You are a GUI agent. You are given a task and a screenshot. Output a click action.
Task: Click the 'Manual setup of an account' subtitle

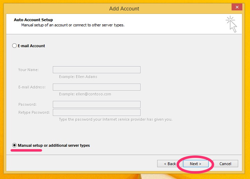tap(73, 25)
